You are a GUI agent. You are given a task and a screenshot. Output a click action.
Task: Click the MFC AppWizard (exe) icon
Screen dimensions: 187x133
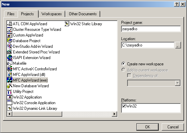(10, 80)
